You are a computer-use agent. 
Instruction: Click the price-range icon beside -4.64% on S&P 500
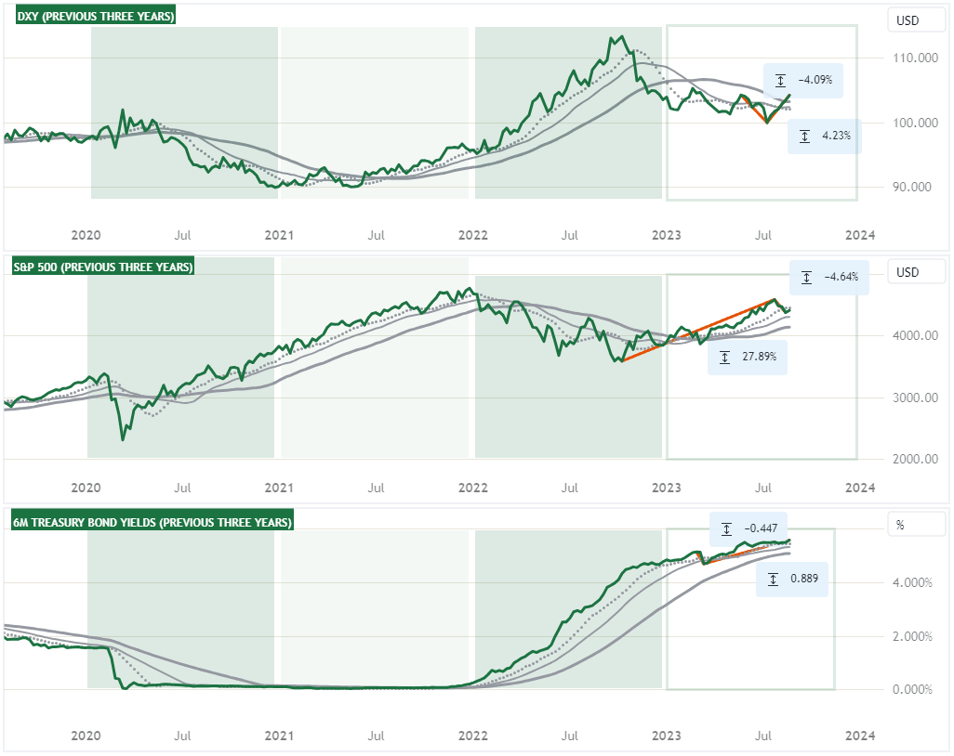point(807,277)
